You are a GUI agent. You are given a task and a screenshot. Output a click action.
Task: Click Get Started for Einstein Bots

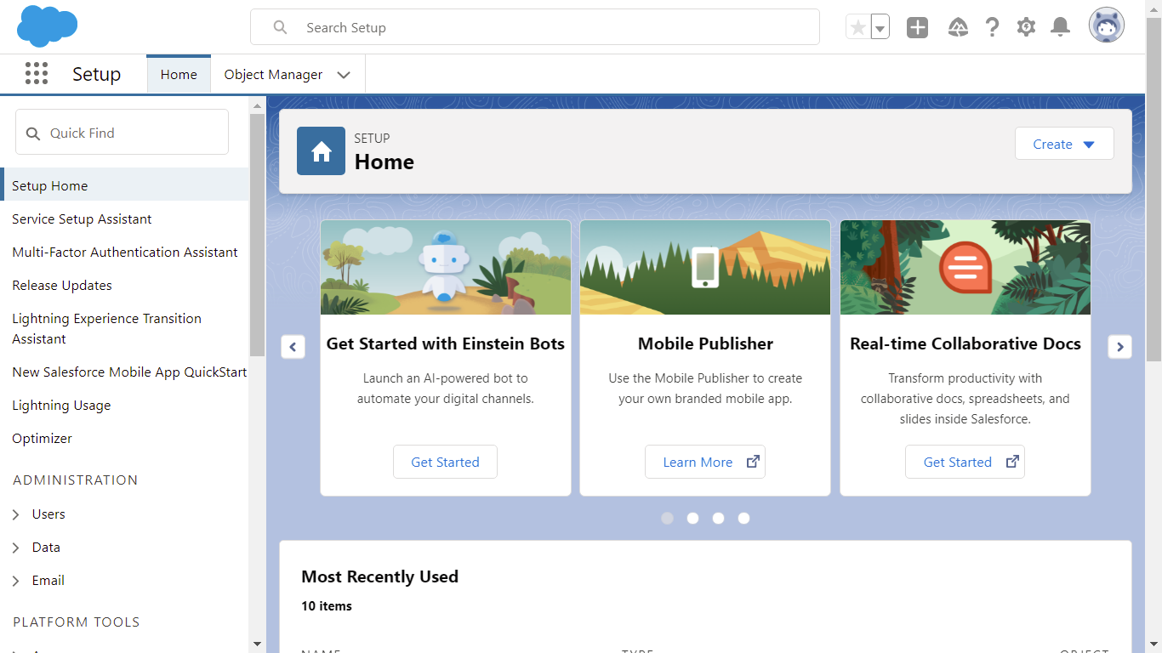point(445,462)
